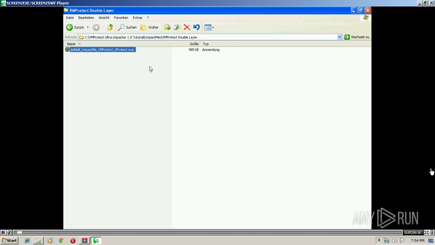435x245 pixels.
Task: Open the Zurück history dropdown arrow
Action: 88,27
